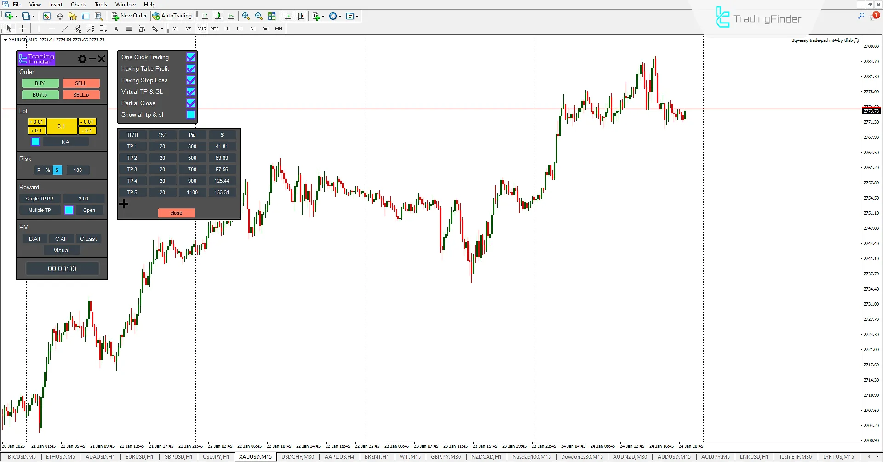The width and height of the screenshot is (883, 462).
Task: Disable the Partial Close checkbox
Action: (x=190, y=103)
